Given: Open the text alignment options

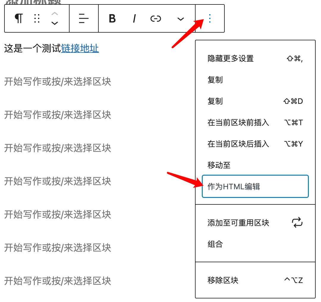Looking at the screenshot, I should tap(84, 18).
